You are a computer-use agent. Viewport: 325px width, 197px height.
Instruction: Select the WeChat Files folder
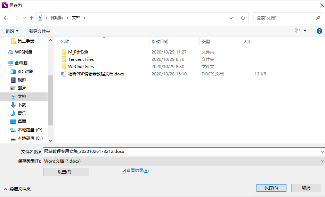point(81,66)
